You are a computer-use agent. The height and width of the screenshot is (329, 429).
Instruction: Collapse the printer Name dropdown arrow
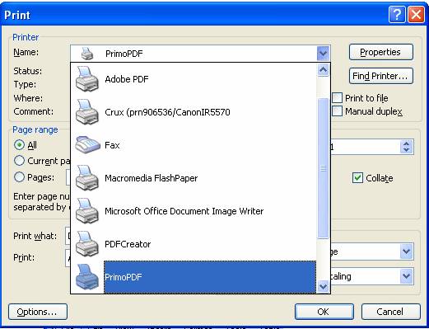tap(323, 53)
